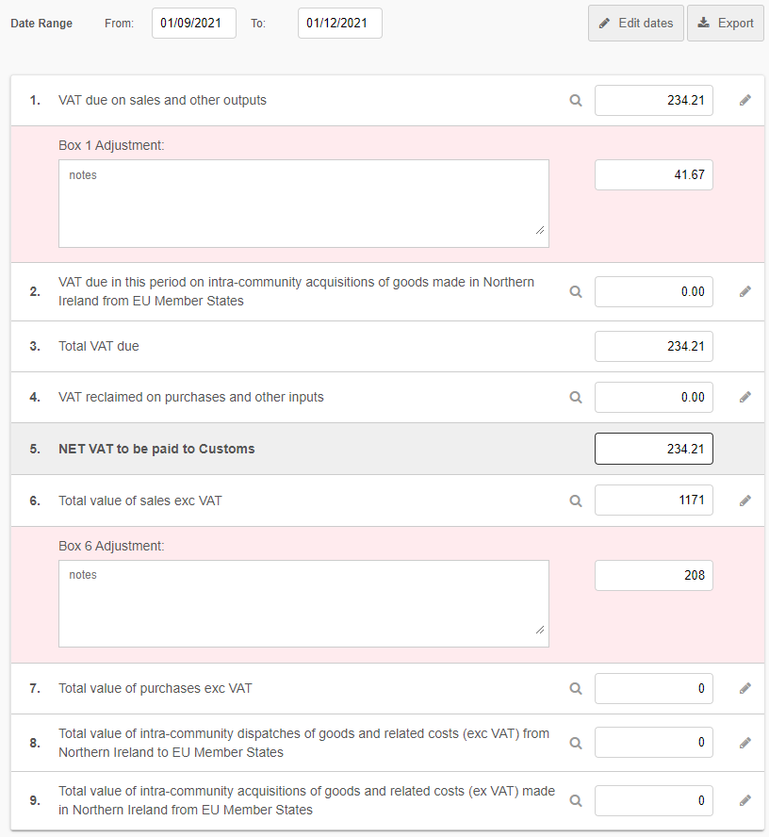Screen dimensions: 769x837
Task: Click Box 6 Adjustment amount 208 field
Action: click(653, 576)
